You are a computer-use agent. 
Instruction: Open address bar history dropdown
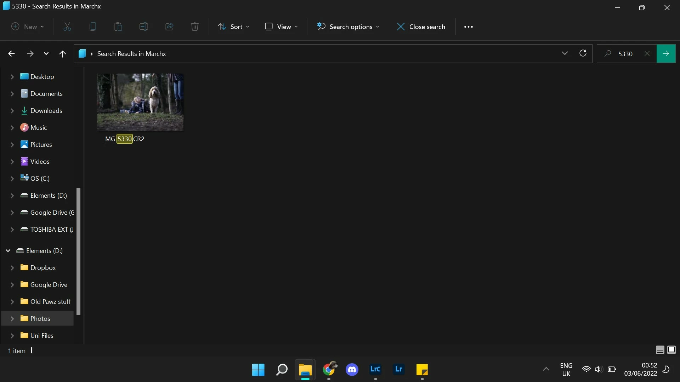tap(565, 53)
